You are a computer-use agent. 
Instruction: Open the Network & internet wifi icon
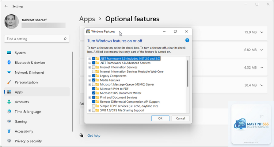point(9,72)
